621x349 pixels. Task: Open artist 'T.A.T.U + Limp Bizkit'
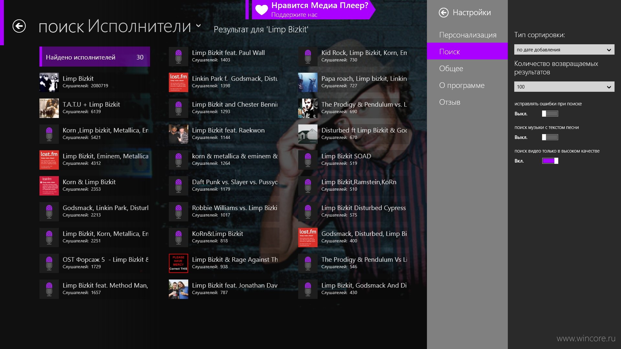pos(95,108)
